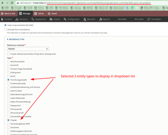Open the Reference method Master dropdown

(28, 49)
